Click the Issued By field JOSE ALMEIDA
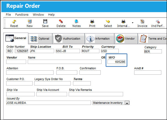Image resolution: width=167 pixels, height=120 pixels. [x=48, y=103]
